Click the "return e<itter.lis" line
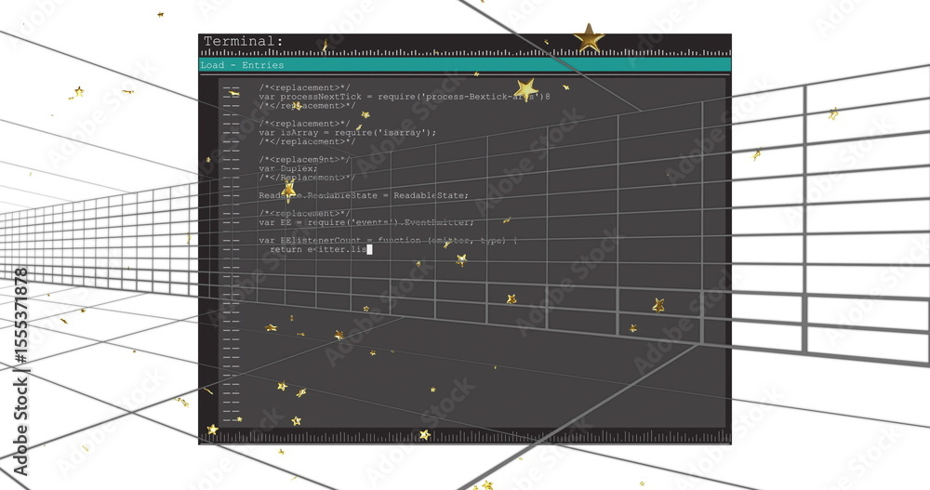This screenshot has height=490, width=930. point(318,249)
